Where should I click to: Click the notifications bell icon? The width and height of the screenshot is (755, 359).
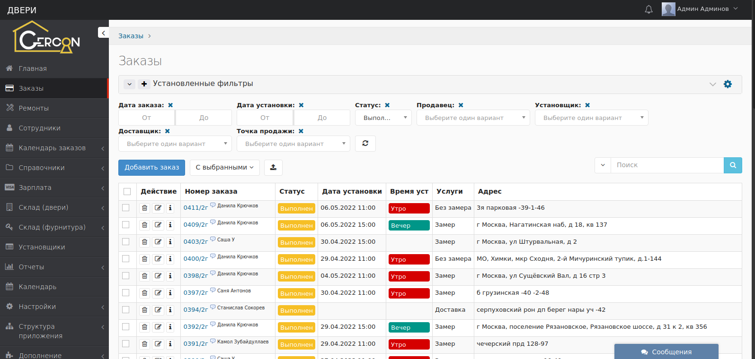(x=648, y=9)
